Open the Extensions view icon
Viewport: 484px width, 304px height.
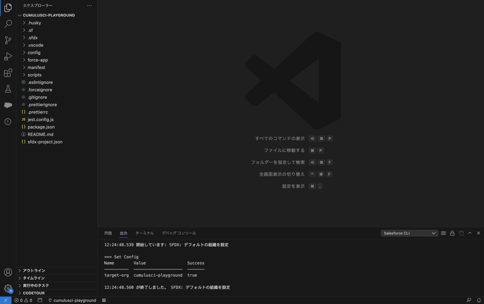tap(8, 73)
